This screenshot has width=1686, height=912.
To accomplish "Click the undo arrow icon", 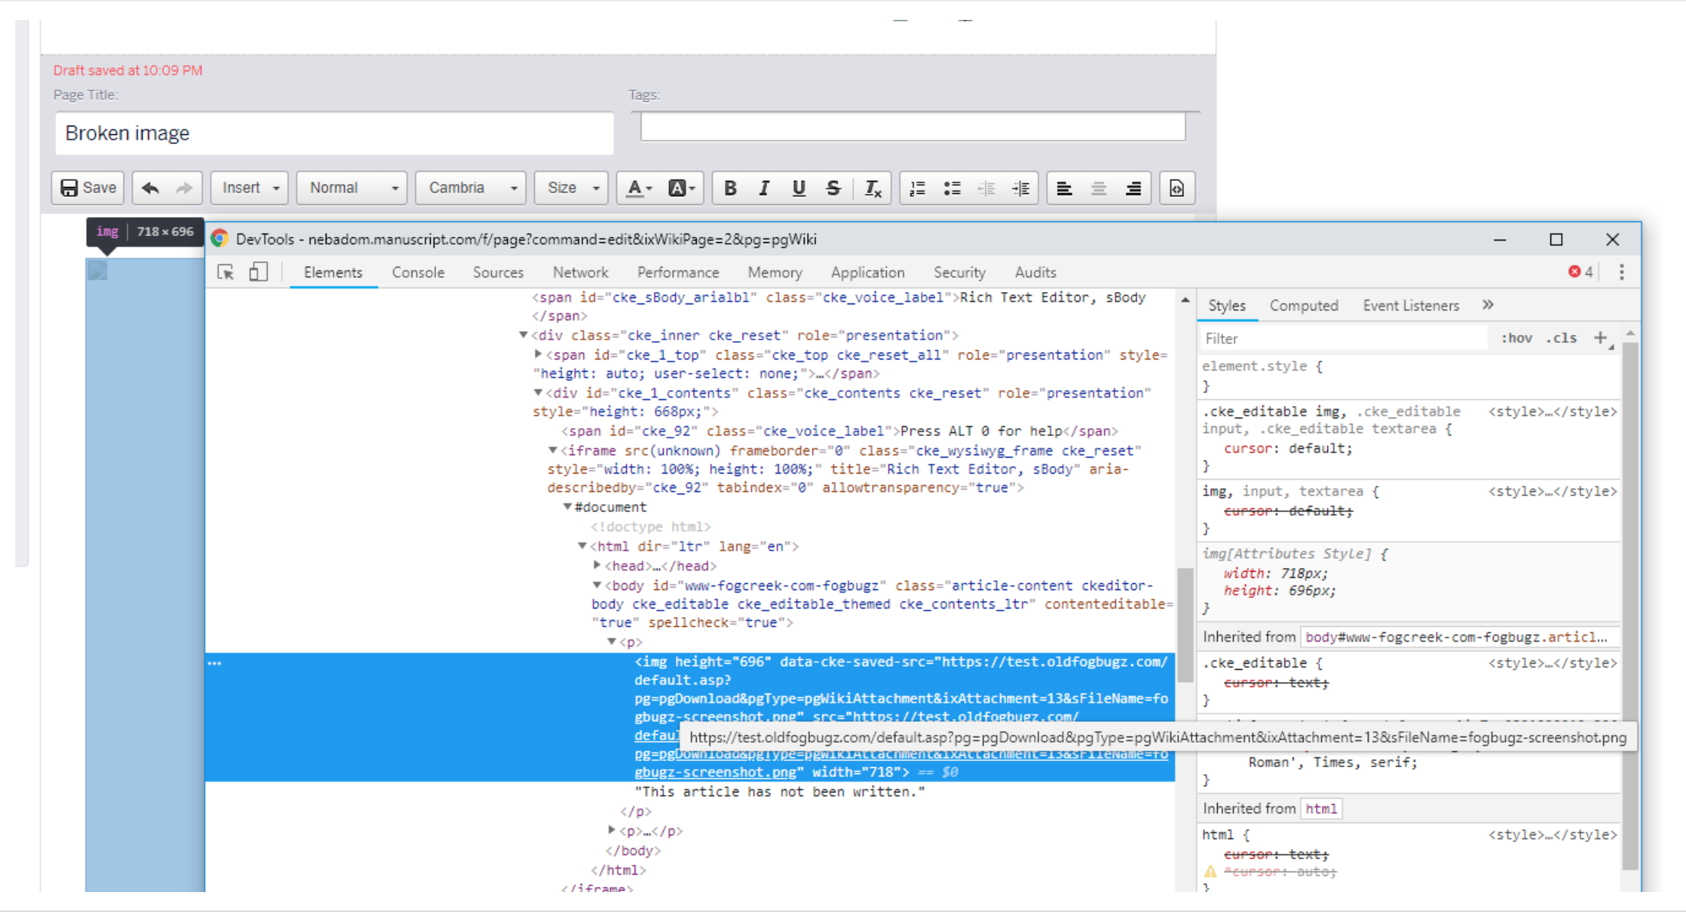I will [x=150, y=188].
